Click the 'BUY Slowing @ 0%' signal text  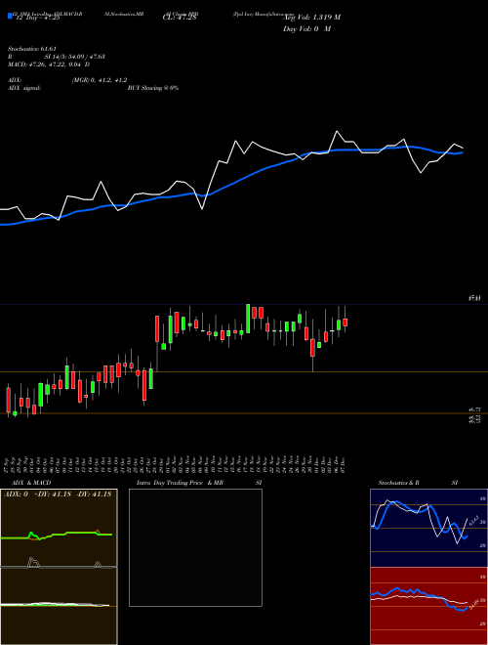coord(153,88)
